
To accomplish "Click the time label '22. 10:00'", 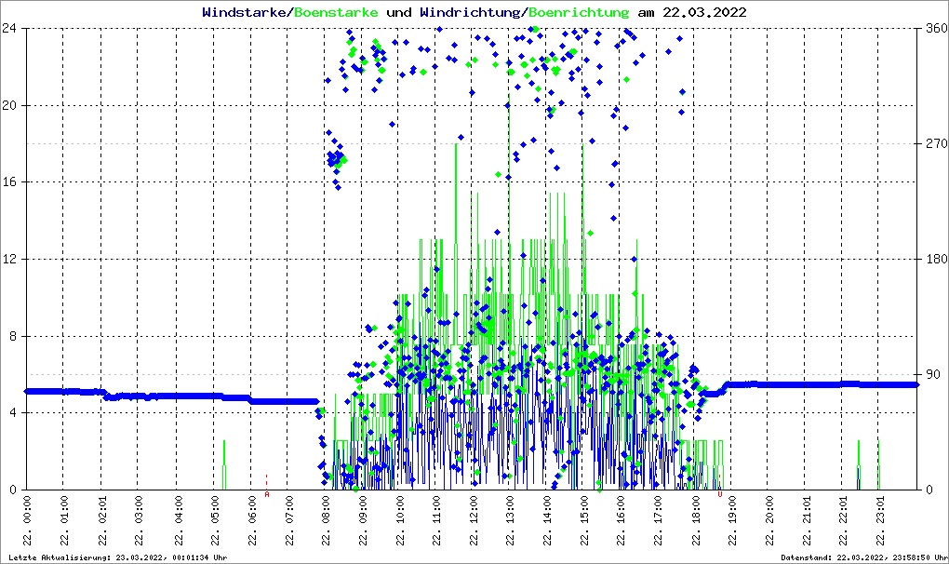I will tap(400, 521).
